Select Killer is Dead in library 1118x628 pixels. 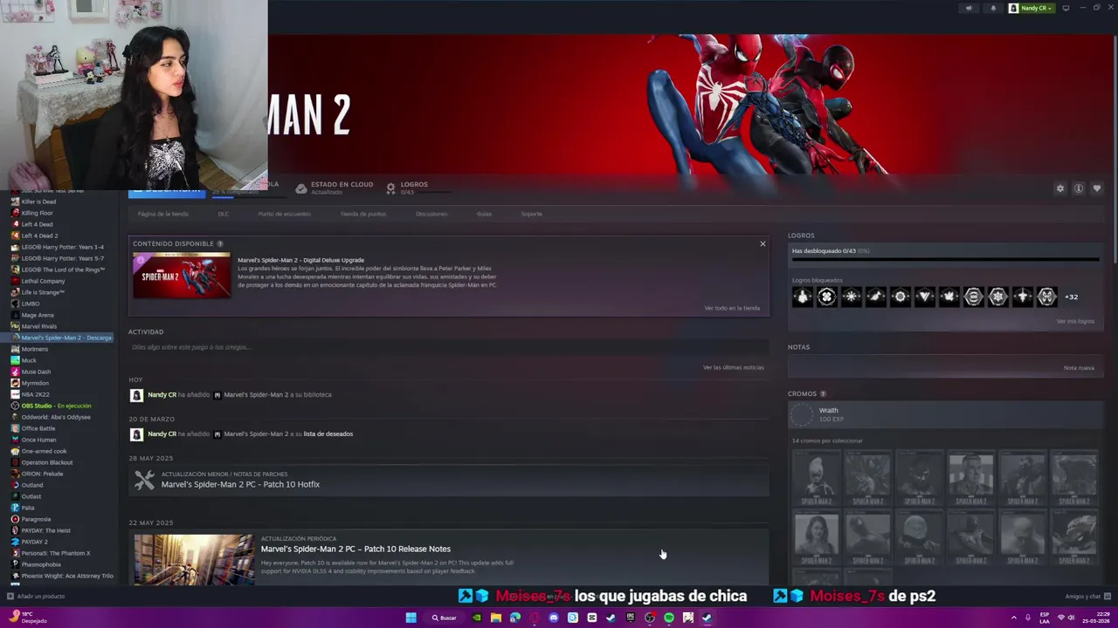coord(38,201)
